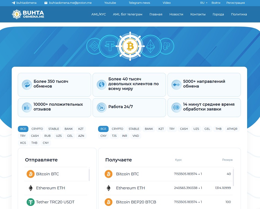The image size is (260, 209).
Task: Click the receive list scrollbar
Action: 233,178
